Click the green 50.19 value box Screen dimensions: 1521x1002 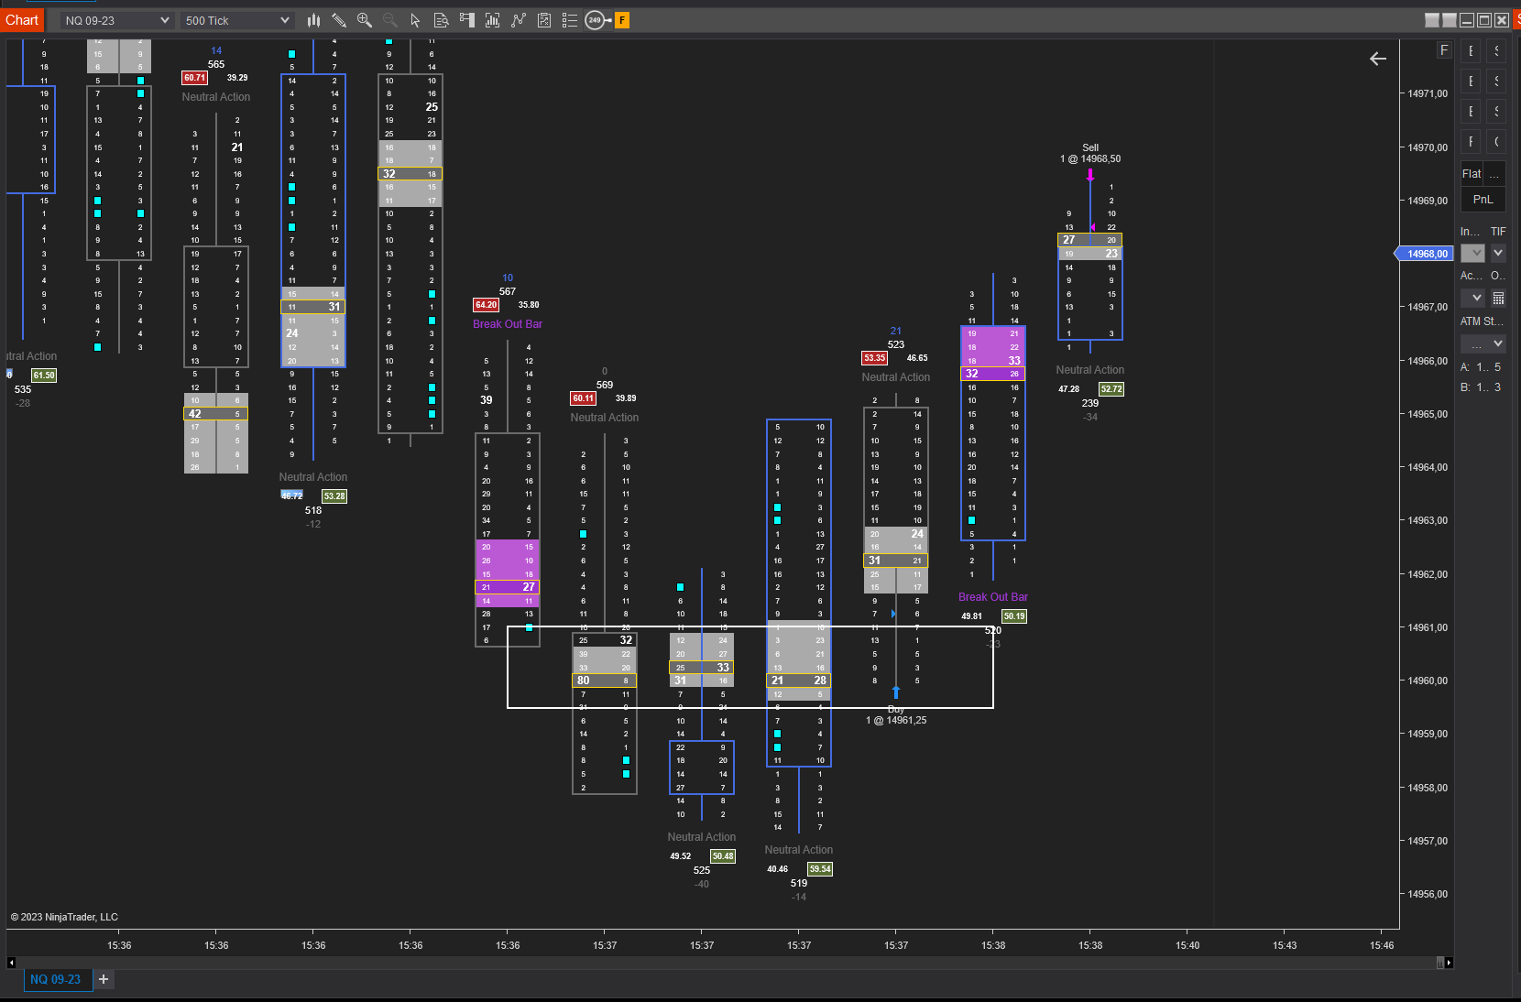pyautogui.click(x=1014, y=616)
